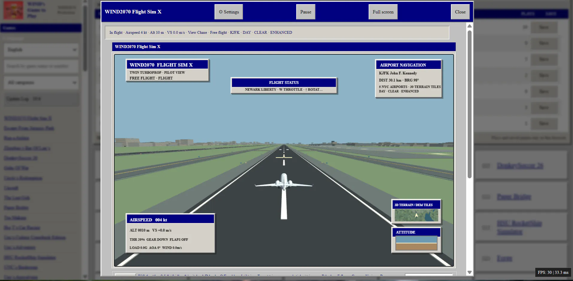The height and width of the screenshot is (281, 573).
Task: Click the Airspeed 004 kt readout header
Action: pyautogui.click(x=170, y=220)
